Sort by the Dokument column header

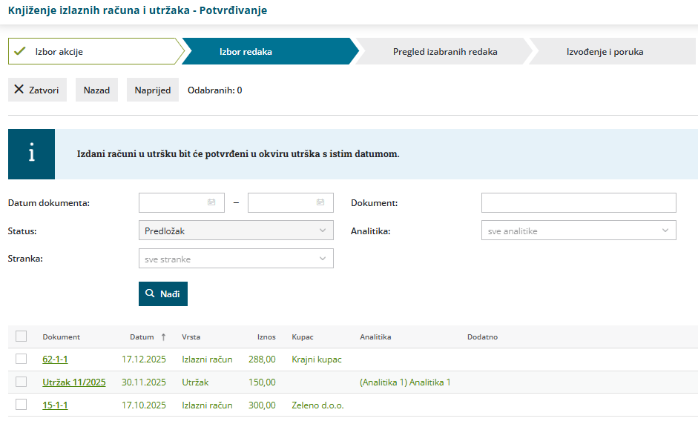click(62, 337)
